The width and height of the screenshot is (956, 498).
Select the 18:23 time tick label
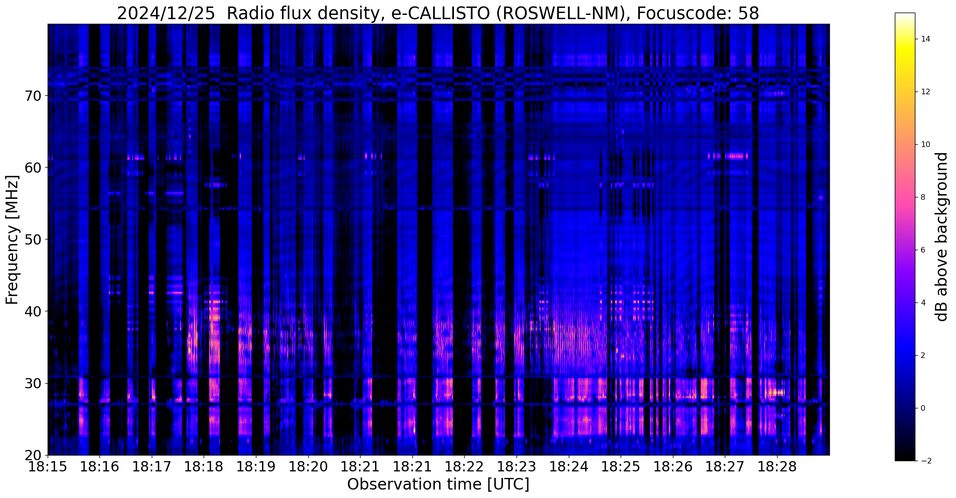point(516,467)
